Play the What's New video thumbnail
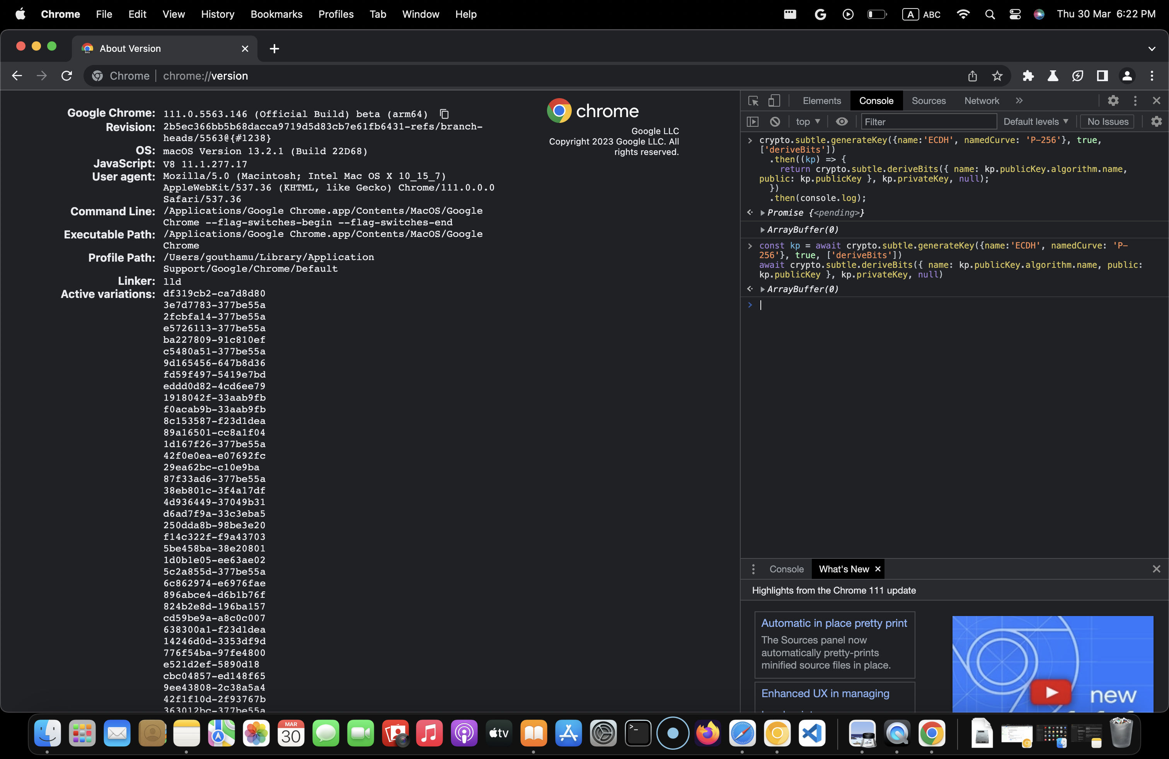Image resolution: width=1169 pixels, height=759 pixels. (x=1052, y=663)
